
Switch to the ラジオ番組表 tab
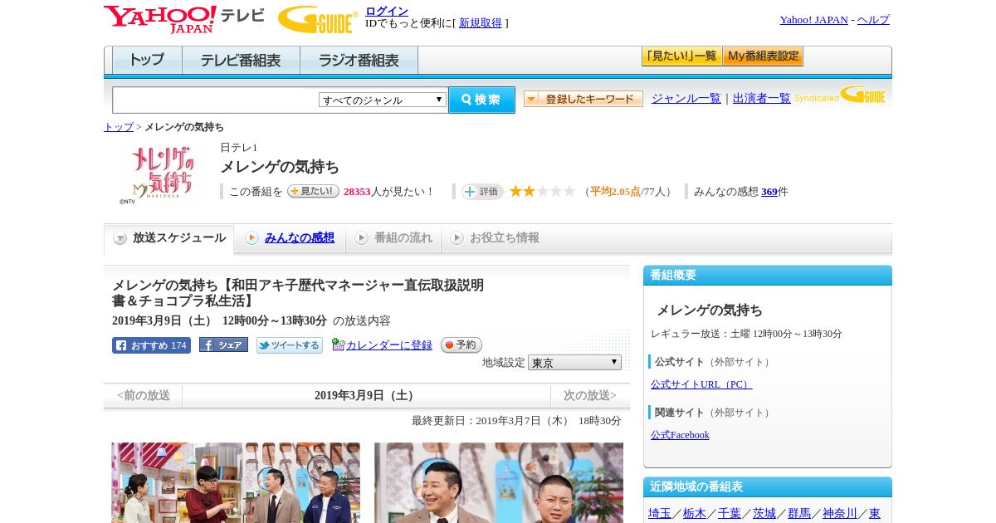(x=359, y=61)
